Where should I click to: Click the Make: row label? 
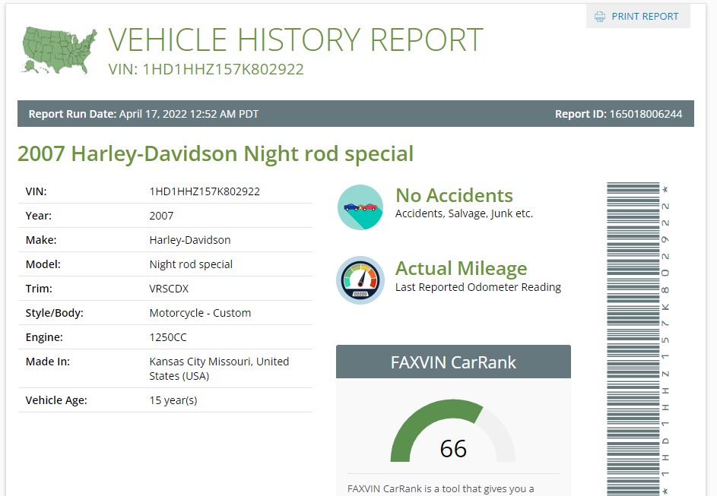coord(41,240)
